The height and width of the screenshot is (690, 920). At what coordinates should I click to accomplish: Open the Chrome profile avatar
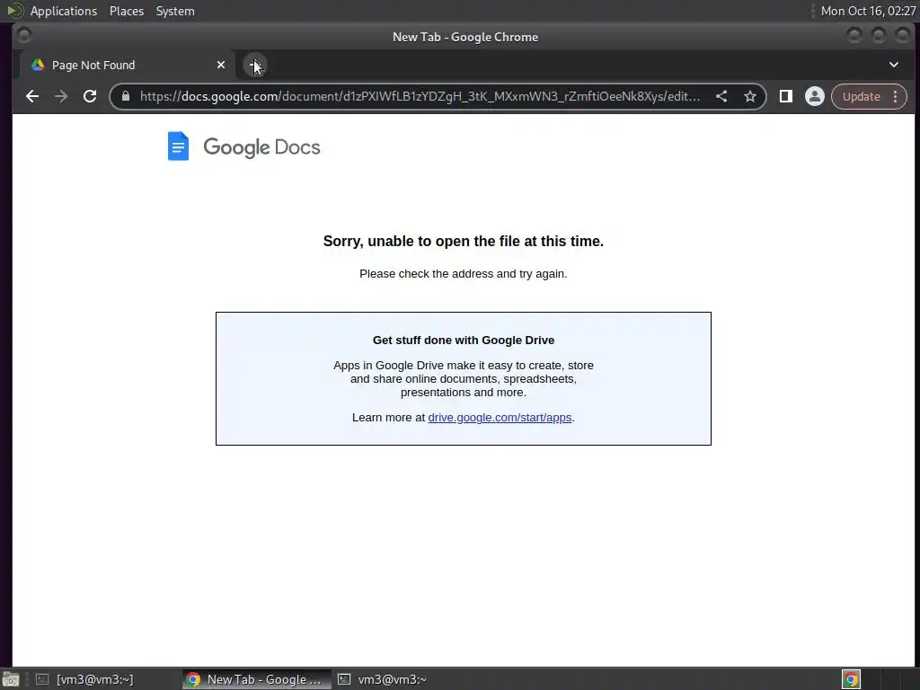pyautogui.click(x=814, y=97)
